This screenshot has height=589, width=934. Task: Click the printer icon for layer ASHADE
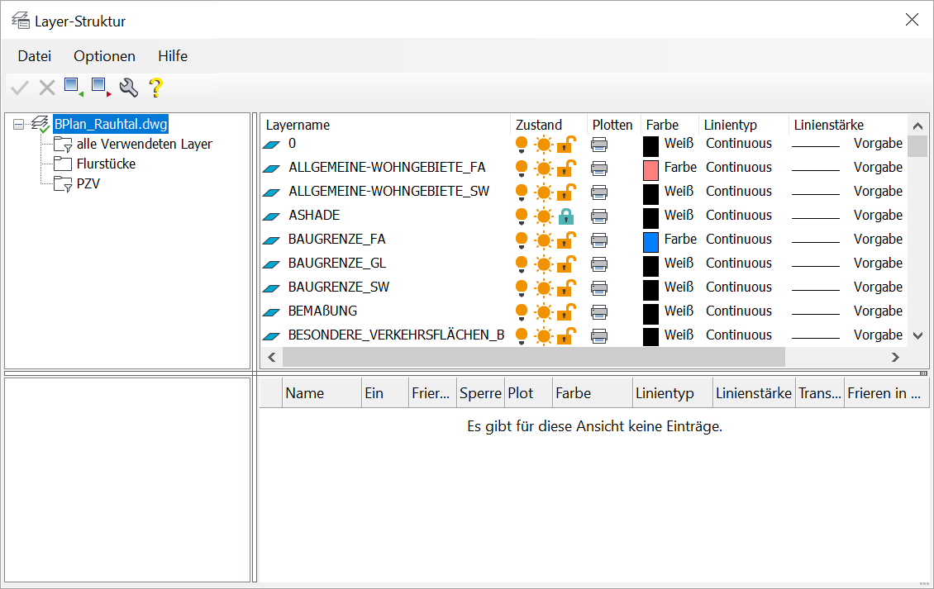[x=599, y=216]
